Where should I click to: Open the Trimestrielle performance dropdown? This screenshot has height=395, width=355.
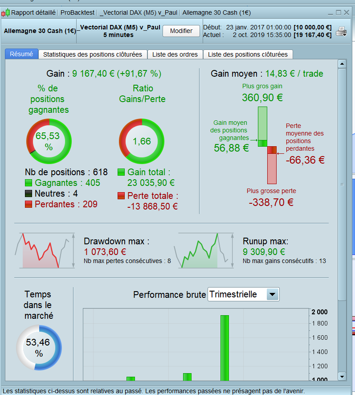[x=244, y=294]
